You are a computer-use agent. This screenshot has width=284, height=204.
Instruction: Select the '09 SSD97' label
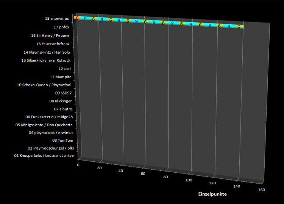63,93
